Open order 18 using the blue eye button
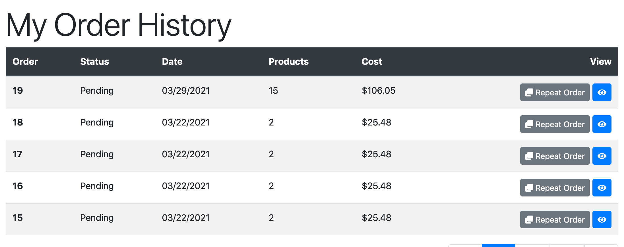The image size is (624, 247). click(x=602, y=124)
